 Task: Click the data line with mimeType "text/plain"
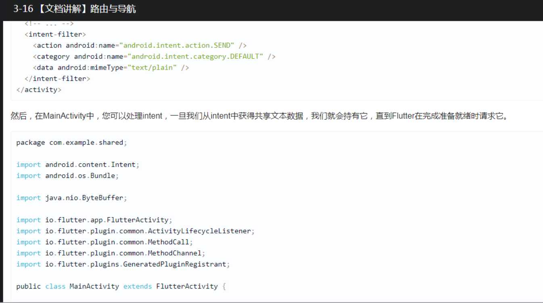111,68
